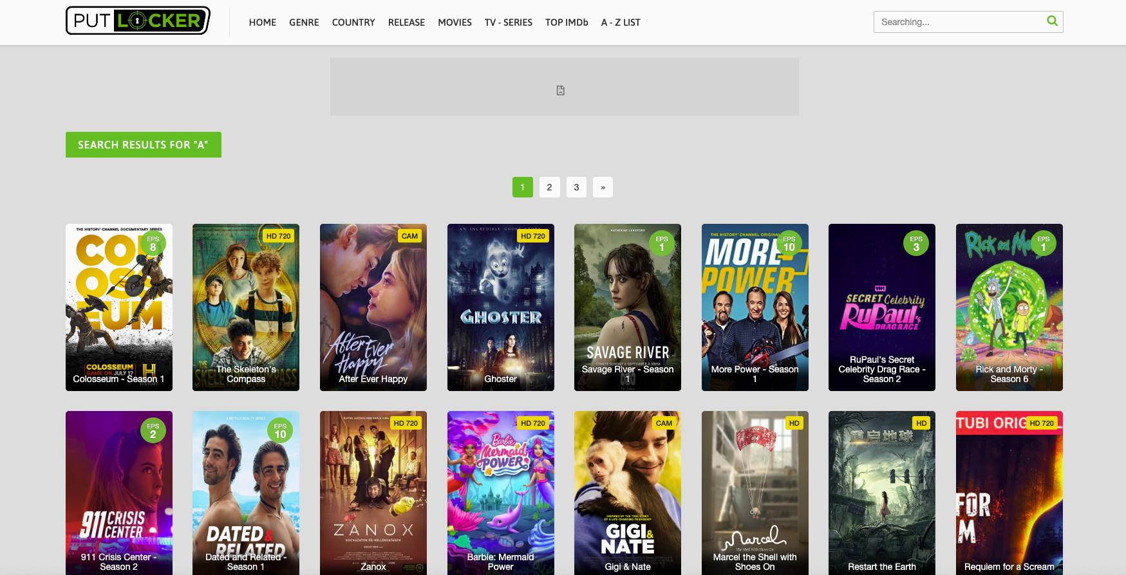Open the RELEASE menu
The height and width of the screenshot is (575, 1126).
pyautogui.click(x=406, y=23)
